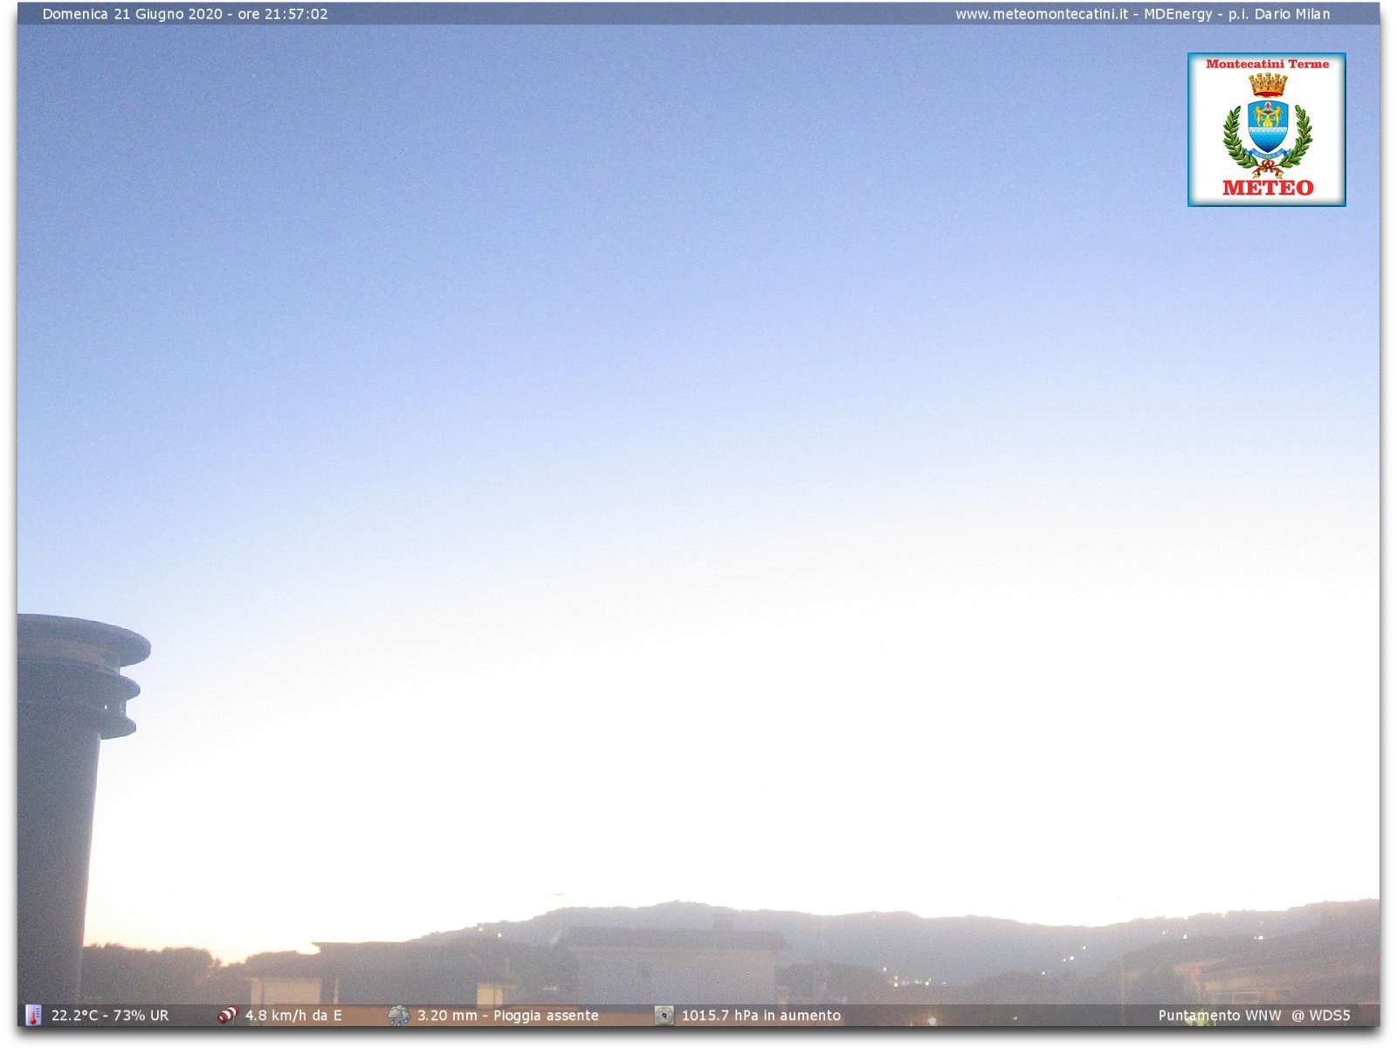The image size is (1397, 1048).
Task: Click the timestamp ore 21:57:02
Action: 283,14
